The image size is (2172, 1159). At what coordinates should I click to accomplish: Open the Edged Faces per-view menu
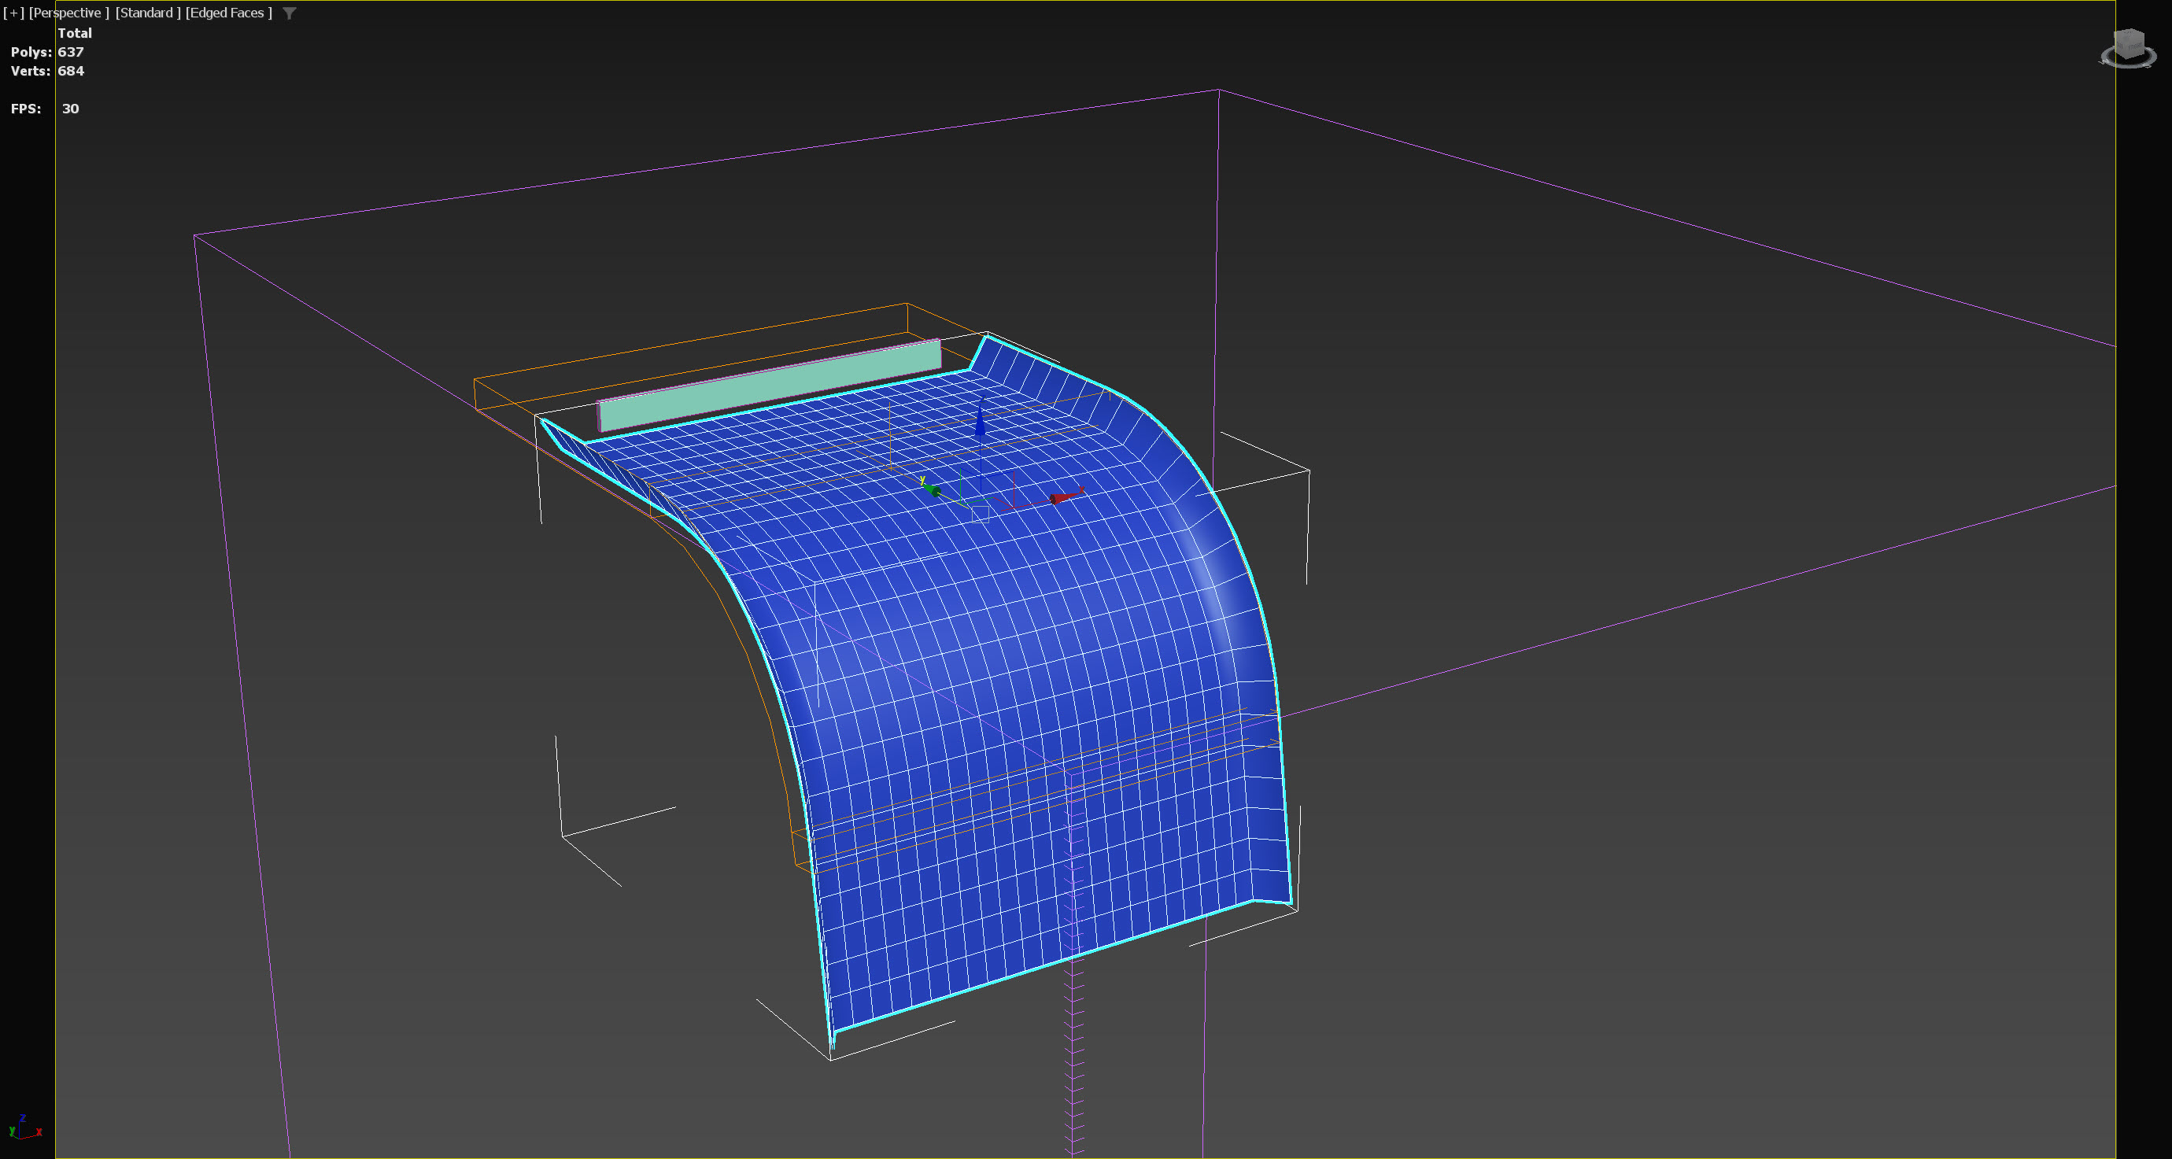pyautogui.click(x=228, y=13)
